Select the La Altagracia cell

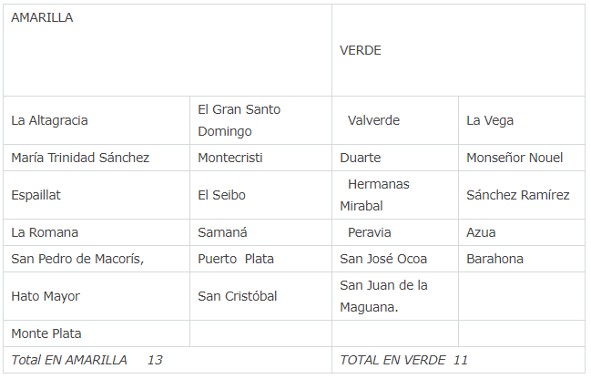pos(50,120)
